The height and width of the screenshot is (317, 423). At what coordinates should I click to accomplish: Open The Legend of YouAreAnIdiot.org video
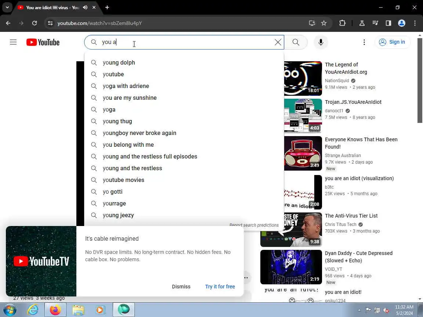click(x=346, y=68)
